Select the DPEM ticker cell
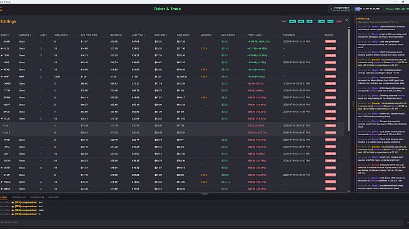The width and height of the screenshot is (409, 229). (x=7, y=98)
